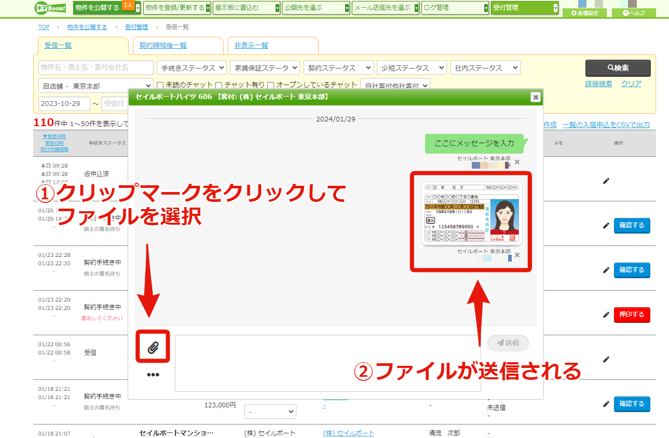Viewport: 669px width, 438px height.
Task: Toggle the オープンしているチャット checkbox
Action: point(270,85)
